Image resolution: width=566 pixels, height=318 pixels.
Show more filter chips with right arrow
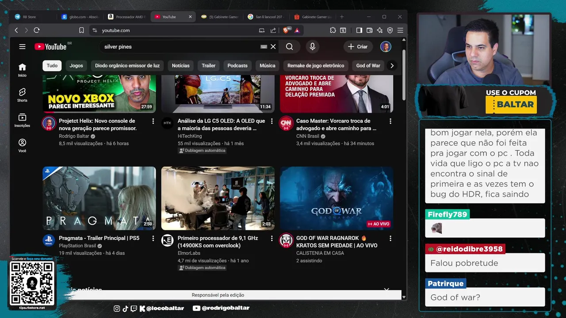point(392,65)
